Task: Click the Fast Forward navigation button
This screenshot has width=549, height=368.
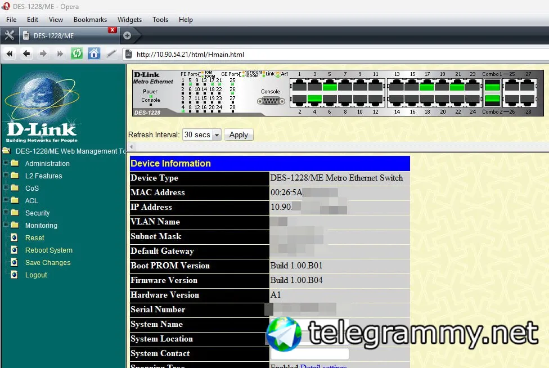Action: 60,54
